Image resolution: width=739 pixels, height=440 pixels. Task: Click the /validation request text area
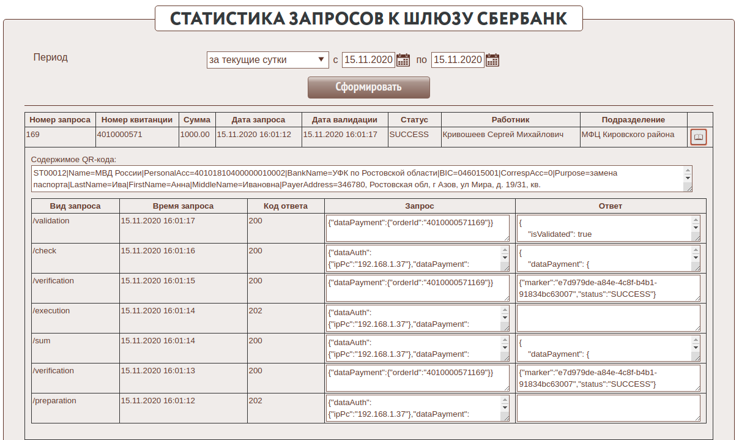tap(417, 228)
